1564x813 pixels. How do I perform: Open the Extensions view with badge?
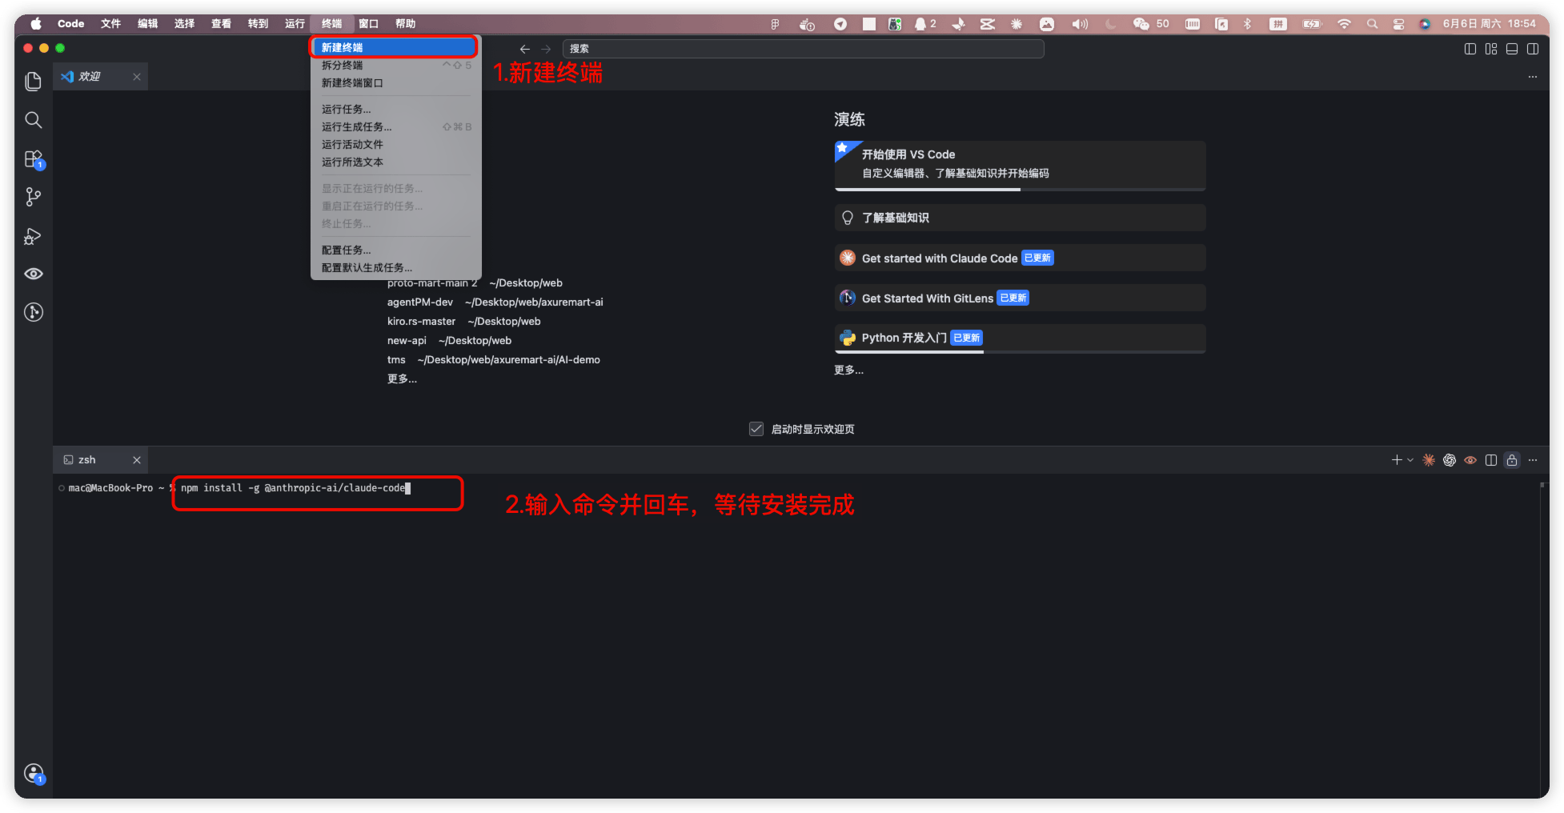[33, 158]
